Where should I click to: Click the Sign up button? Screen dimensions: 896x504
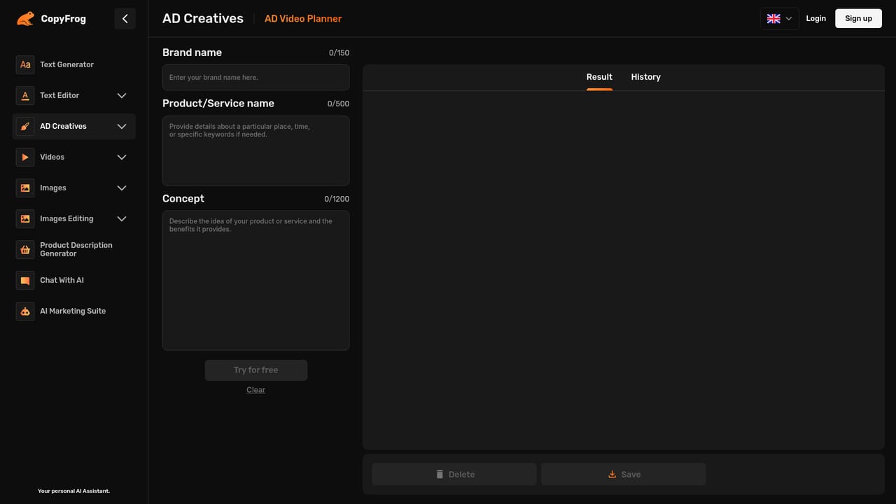858,18
